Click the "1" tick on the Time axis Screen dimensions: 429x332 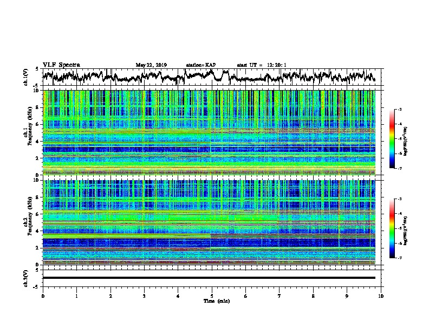[x=76, y=296]
